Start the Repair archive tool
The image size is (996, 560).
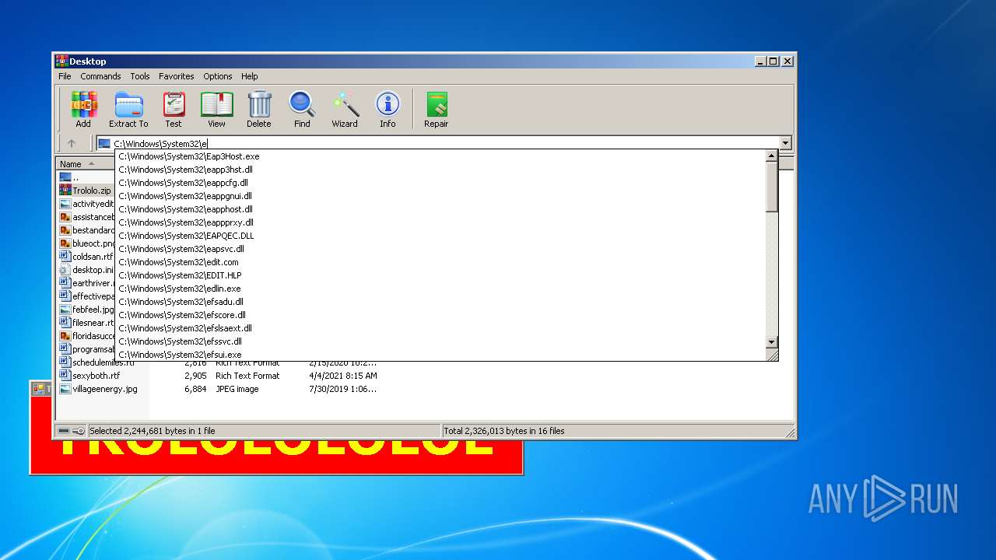437,109
